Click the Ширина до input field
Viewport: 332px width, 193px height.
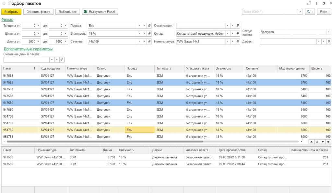click(56, 34)
